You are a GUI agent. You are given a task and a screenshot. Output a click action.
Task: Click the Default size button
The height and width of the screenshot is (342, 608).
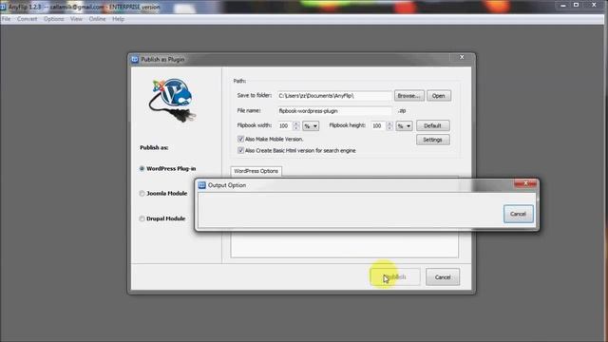pos(433,125)
